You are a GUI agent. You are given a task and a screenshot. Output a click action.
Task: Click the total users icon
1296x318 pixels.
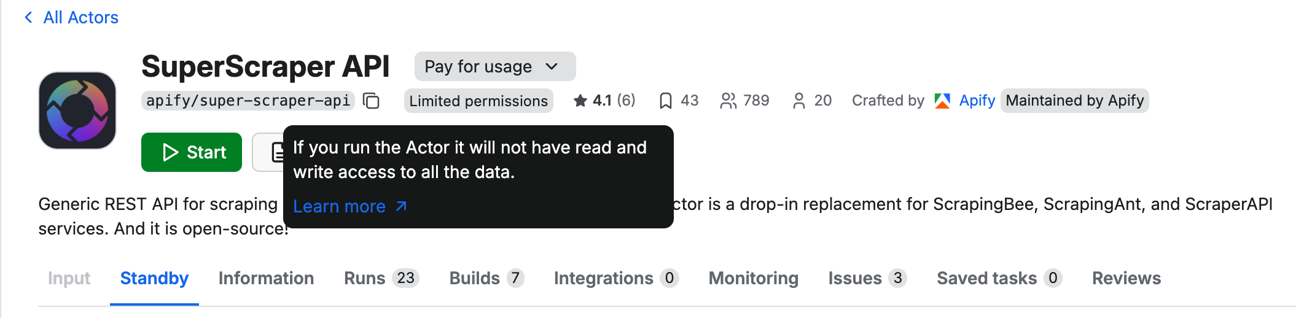728,101
